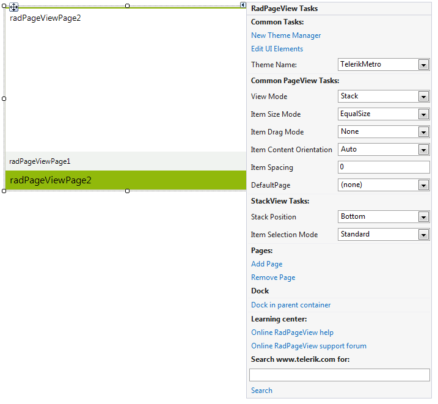
Task: Click the Standard item selection mode value
Action: click(x=355, y=234)
